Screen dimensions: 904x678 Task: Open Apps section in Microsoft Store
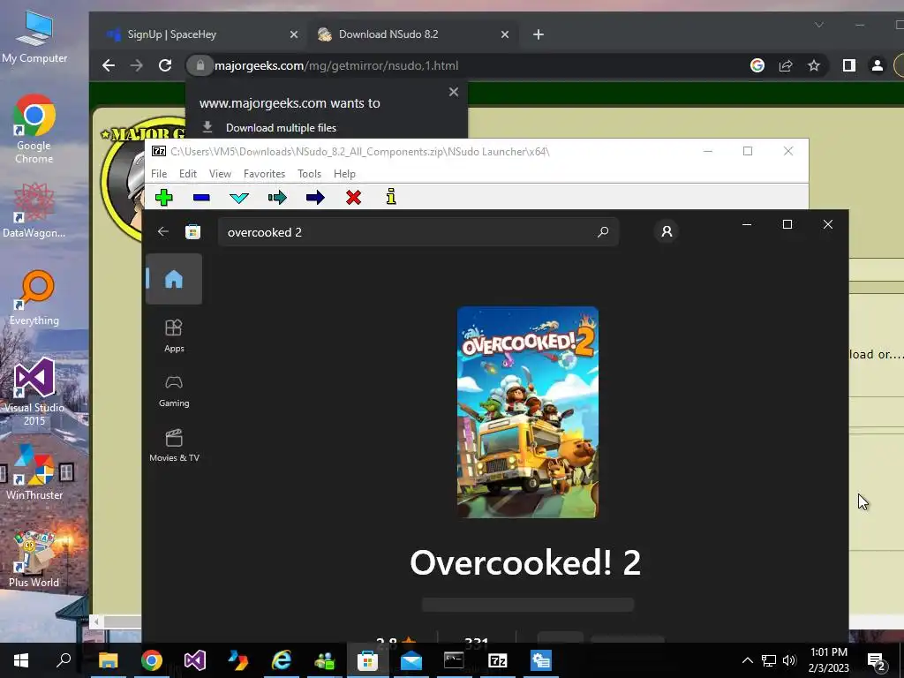174,335
